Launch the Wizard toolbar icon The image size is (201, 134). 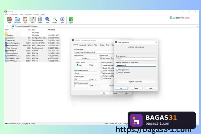(x=55, y=20)
